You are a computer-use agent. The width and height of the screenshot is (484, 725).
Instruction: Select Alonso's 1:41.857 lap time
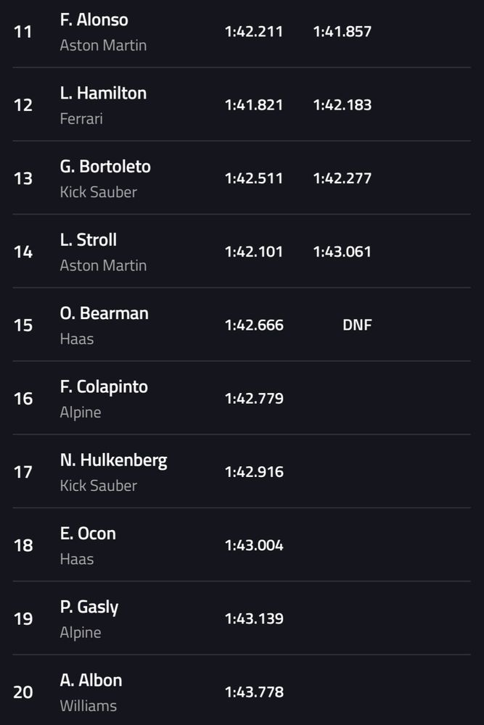(342, 32)
